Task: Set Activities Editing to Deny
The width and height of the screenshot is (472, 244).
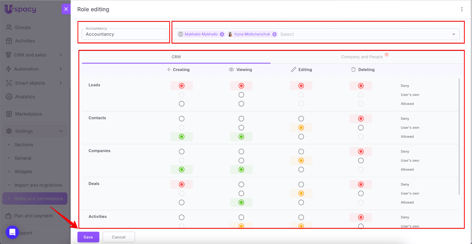Action: coord(301,217)
